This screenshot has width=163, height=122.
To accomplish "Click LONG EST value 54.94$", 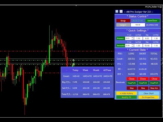I will (x=131, y=74).
